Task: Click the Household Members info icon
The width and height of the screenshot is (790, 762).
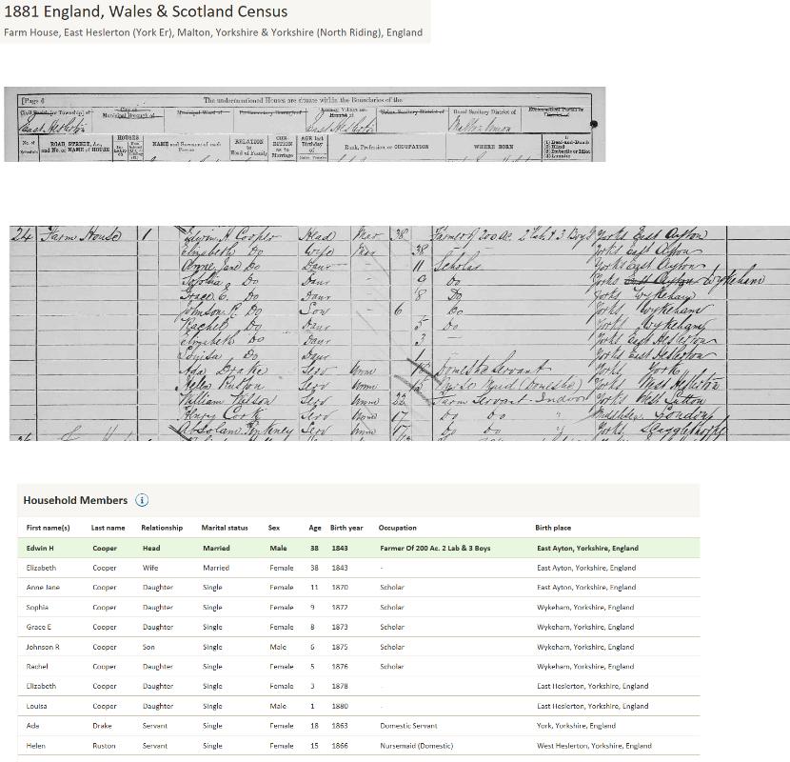Action: pyautogui.click(x=142, y=500)
